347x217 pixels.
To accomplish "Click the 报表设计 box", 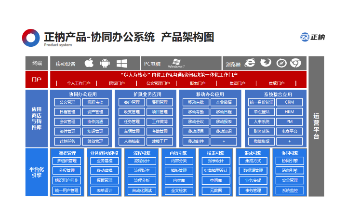I will [216, 161].
